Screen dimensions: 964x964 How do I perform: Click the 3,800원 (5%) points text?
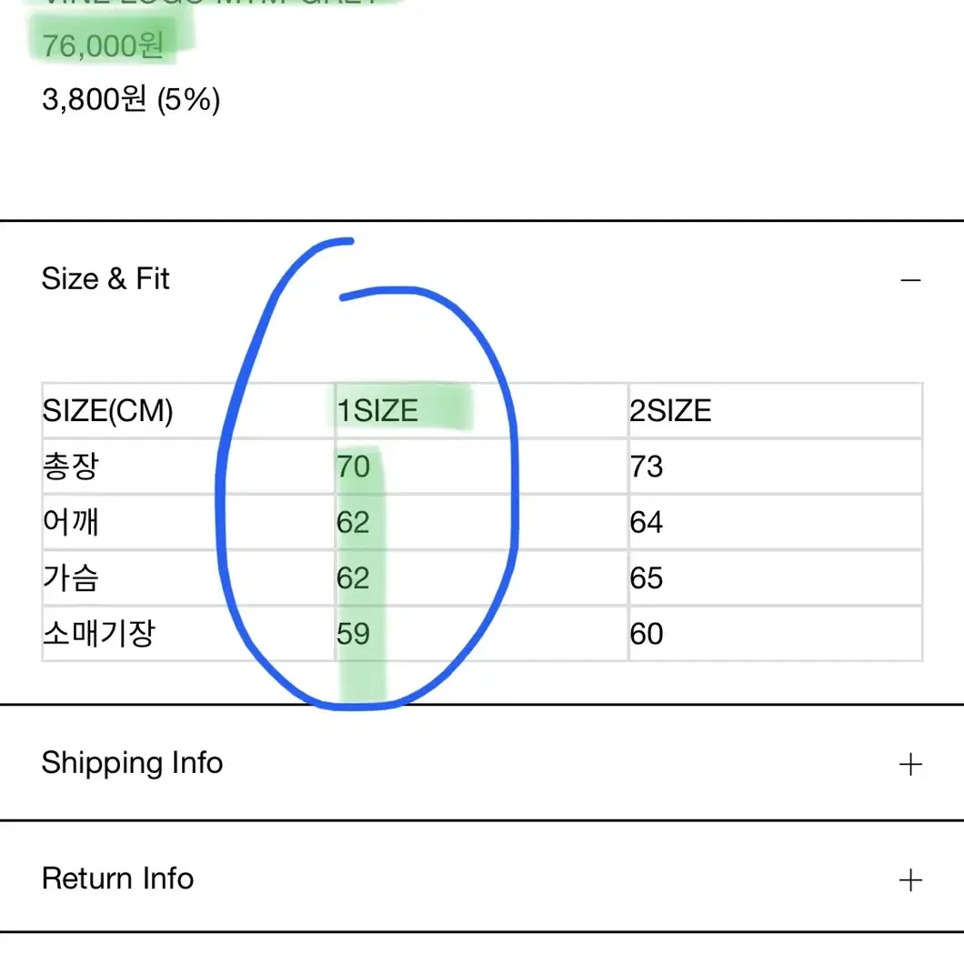point(131,100)
